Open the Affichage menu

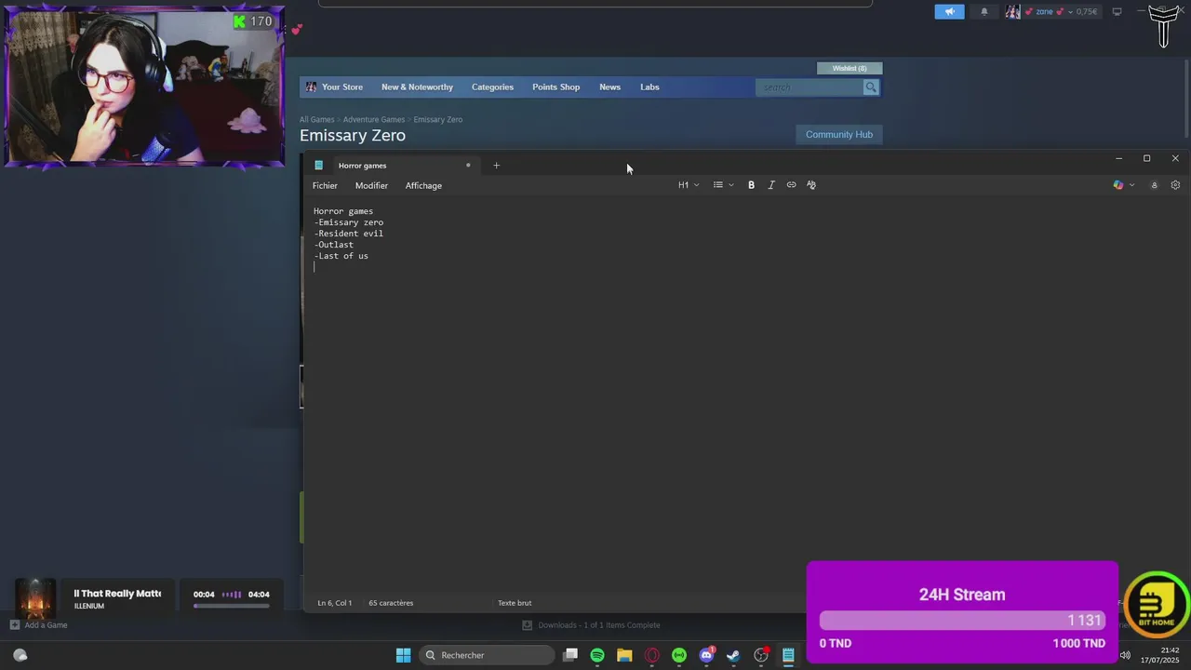click(423, 186)
